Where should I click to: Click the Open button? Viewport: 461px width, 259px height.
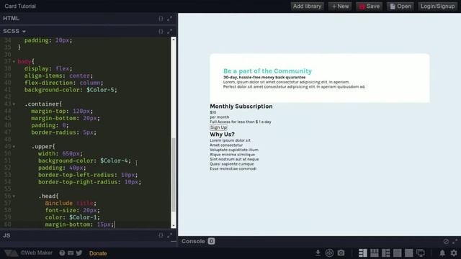(400, 6)
